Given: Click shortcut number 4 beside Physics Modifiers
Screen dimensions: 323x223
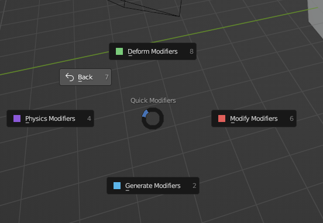Looking at the screenshot, I should click(89, 119).
